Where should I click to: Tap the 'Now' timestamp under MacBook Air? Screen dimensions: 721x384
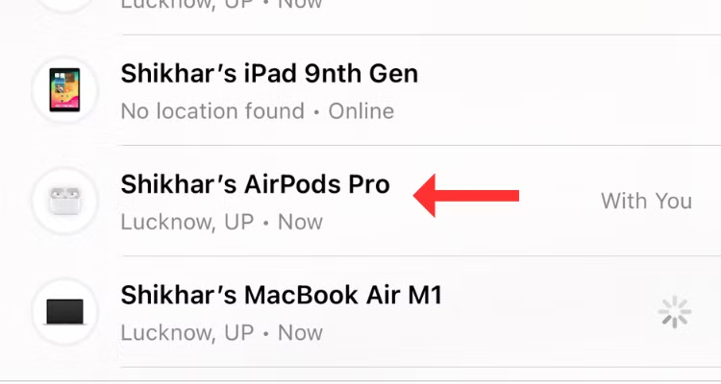pos(300,333)
